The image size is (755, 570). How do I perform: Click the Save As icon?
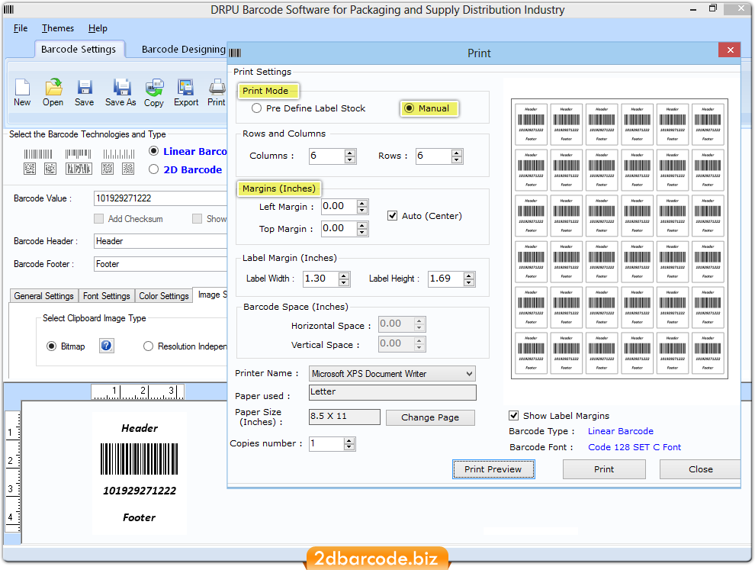(121, 87)
